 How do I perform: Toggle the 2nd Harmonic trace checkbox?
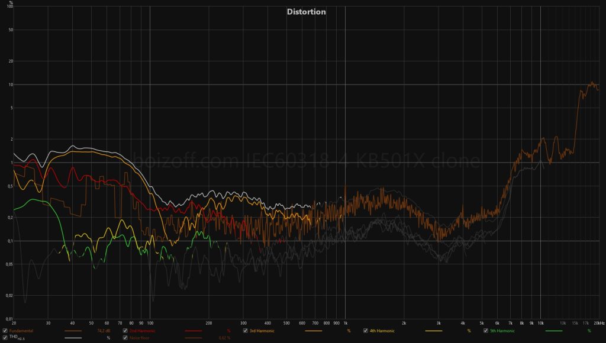coord(125,331)
